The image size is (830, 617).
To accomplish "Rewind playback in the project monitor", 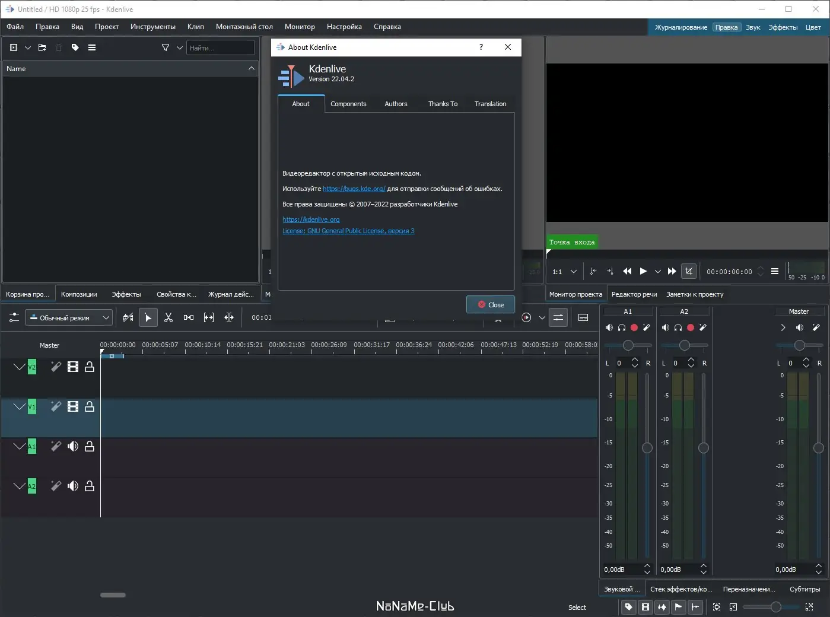I will tap(627, 271).
